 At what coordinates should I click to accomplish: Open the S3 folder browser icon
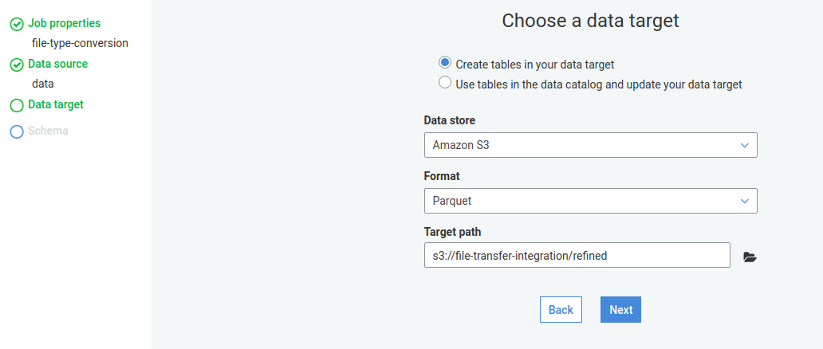(749, 257)
